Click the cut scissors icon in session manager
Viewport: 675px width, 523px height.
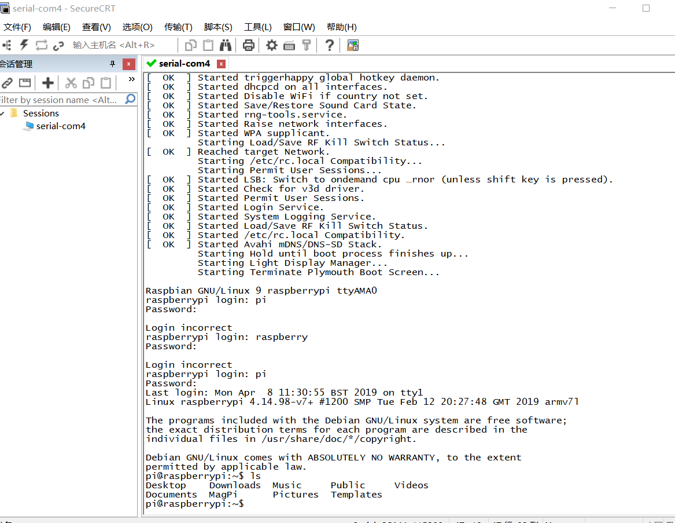[71, 83]
